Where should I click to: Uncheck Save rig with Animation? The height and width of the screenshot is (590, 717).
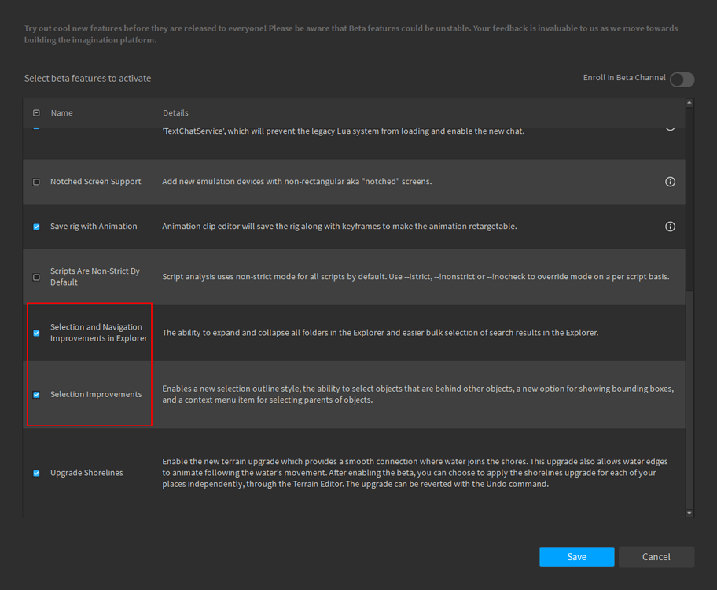(37, 227)
